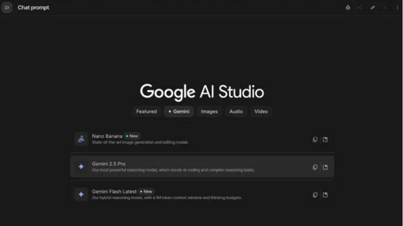Click the incognito temporary chat icon
The height and width of the screenshot is (226, 403).
[x=348, y=7]
